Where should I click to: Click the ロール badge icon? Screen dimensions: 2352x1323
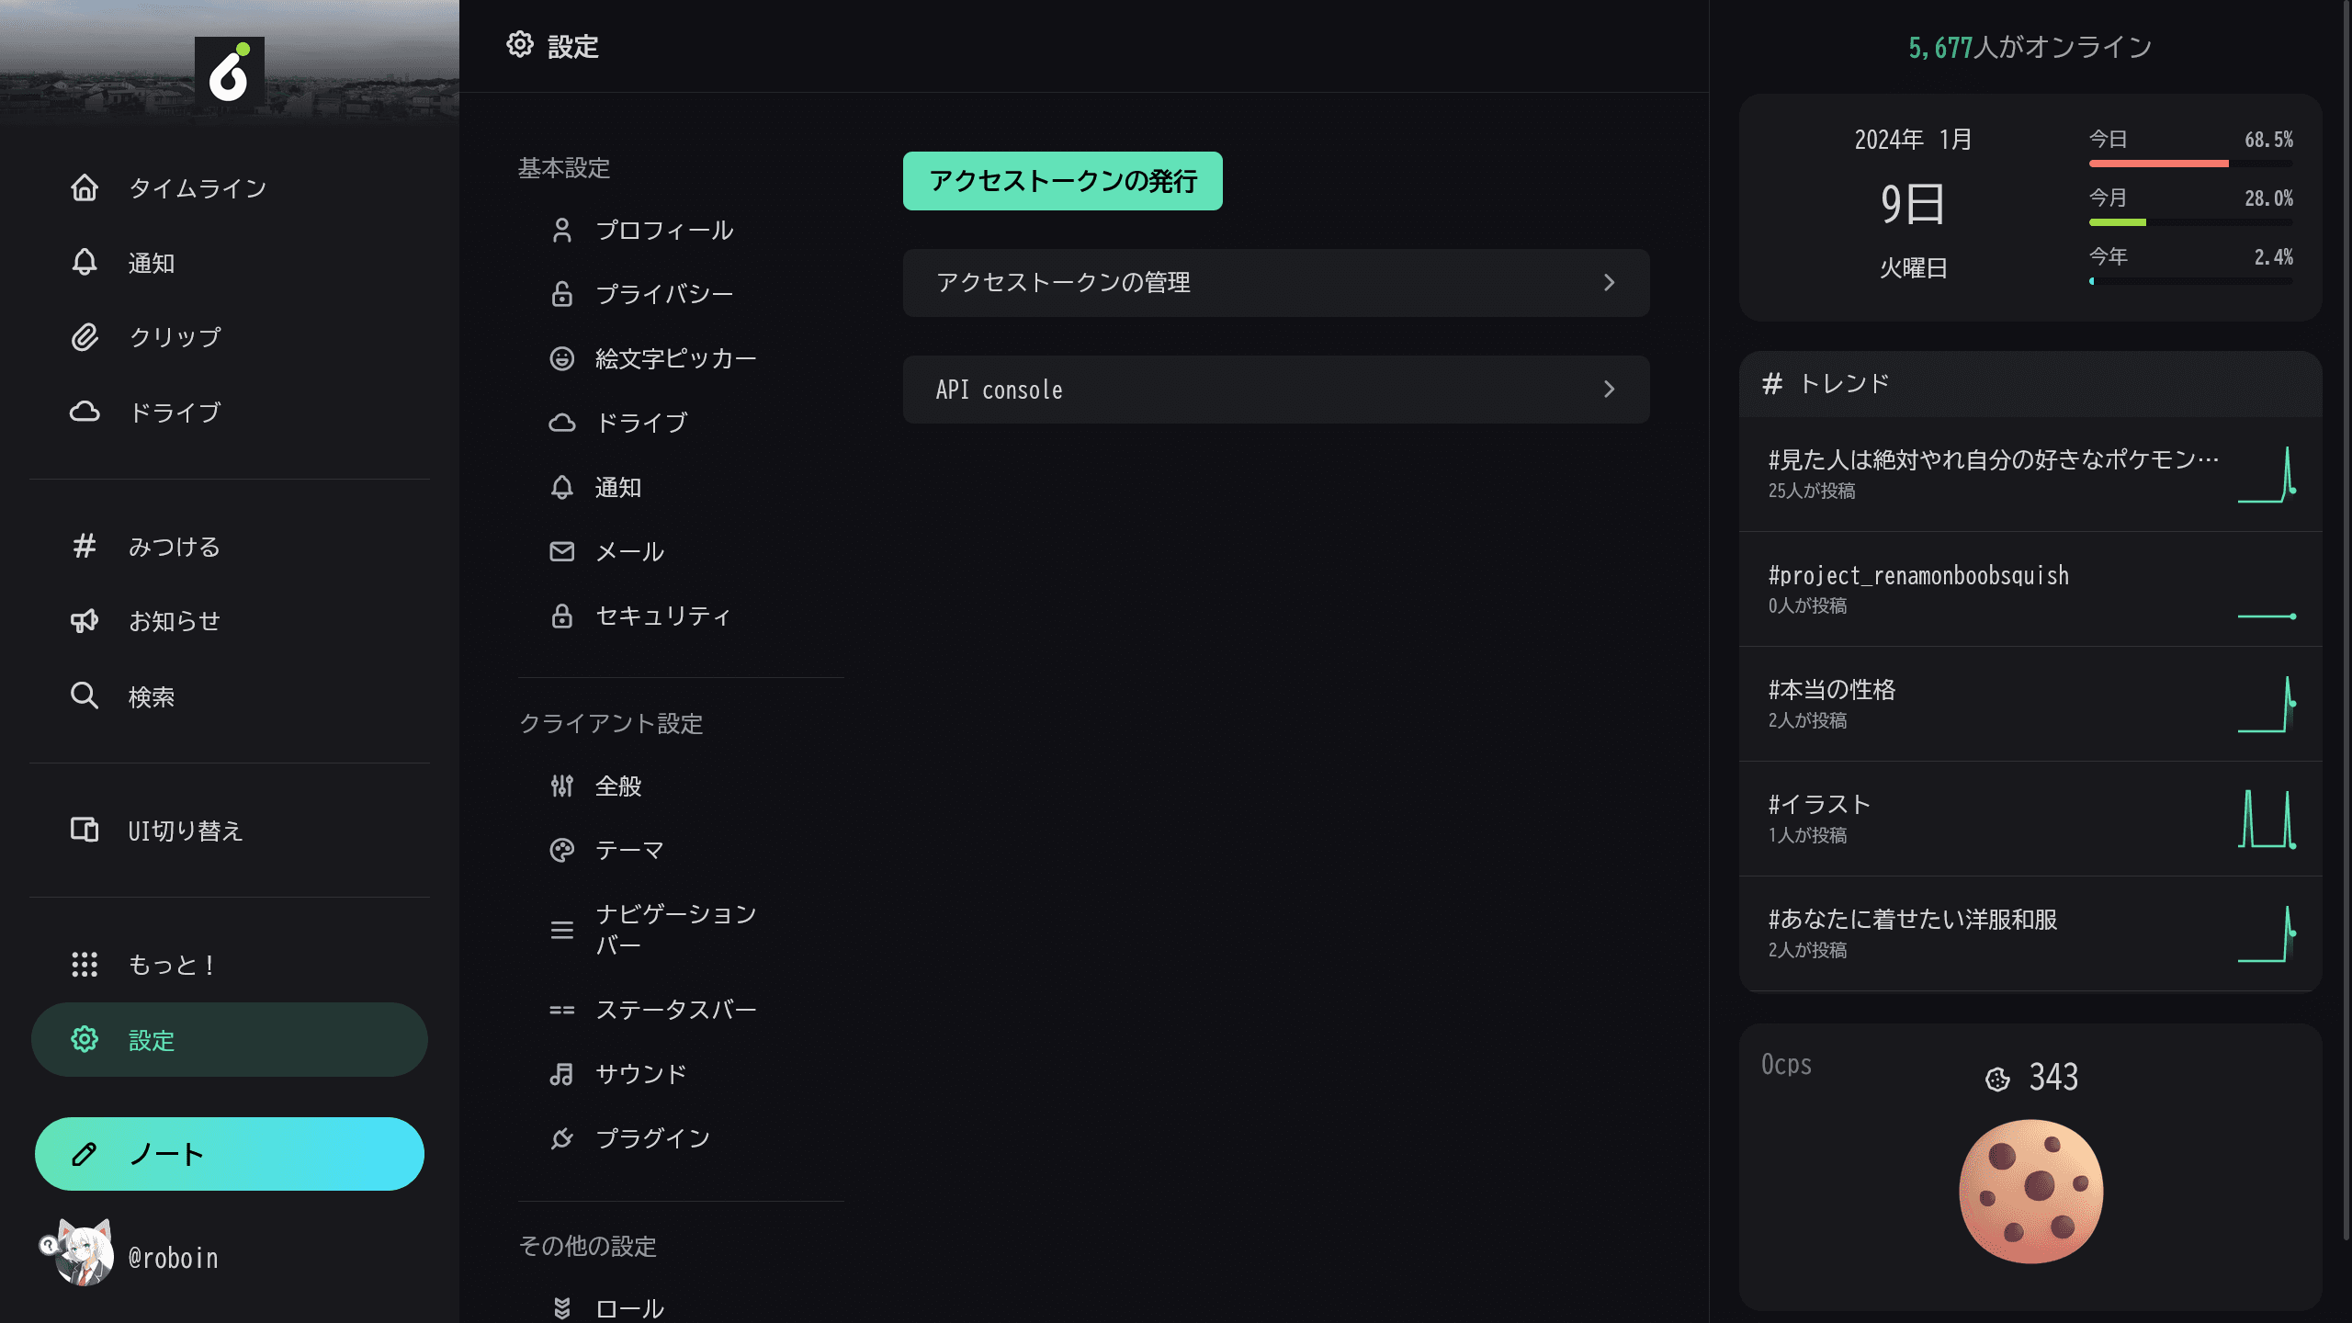561,1308
